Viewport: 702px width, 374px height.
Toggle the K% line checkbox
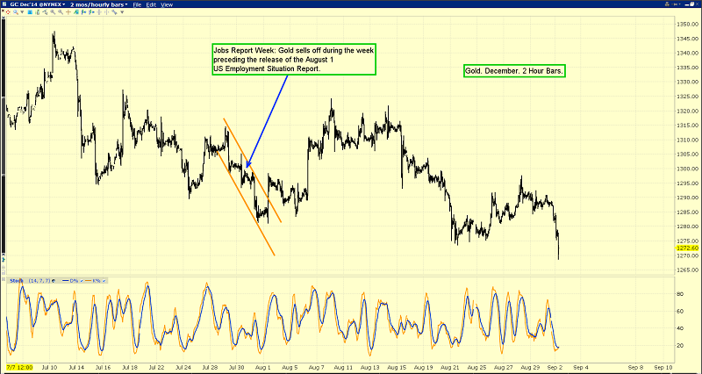click(104, 281)
